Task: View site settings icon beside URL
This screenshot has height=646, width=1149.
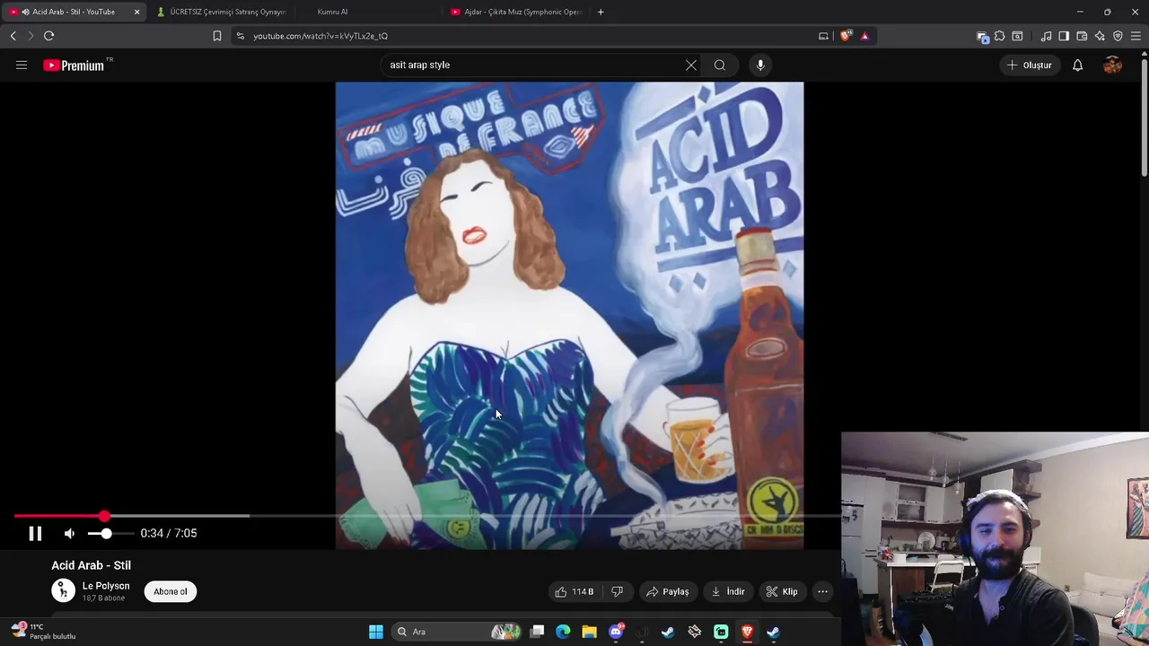Action: (x=240, y=36)
